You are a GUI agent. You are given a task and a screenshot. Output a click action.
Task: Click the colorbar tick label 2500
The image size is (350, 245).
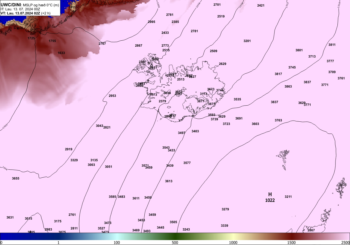(345, 243)
